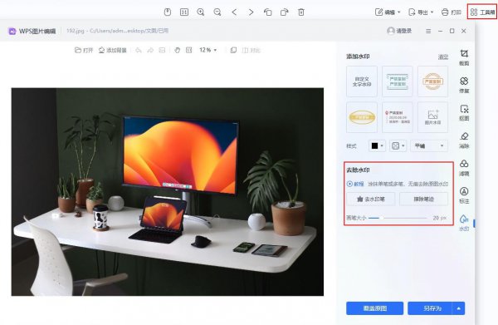Screen dimensions: 498x325
Task: Click the mouse scroll mode icon in top toolbar
Action: (x=168, y=12)
